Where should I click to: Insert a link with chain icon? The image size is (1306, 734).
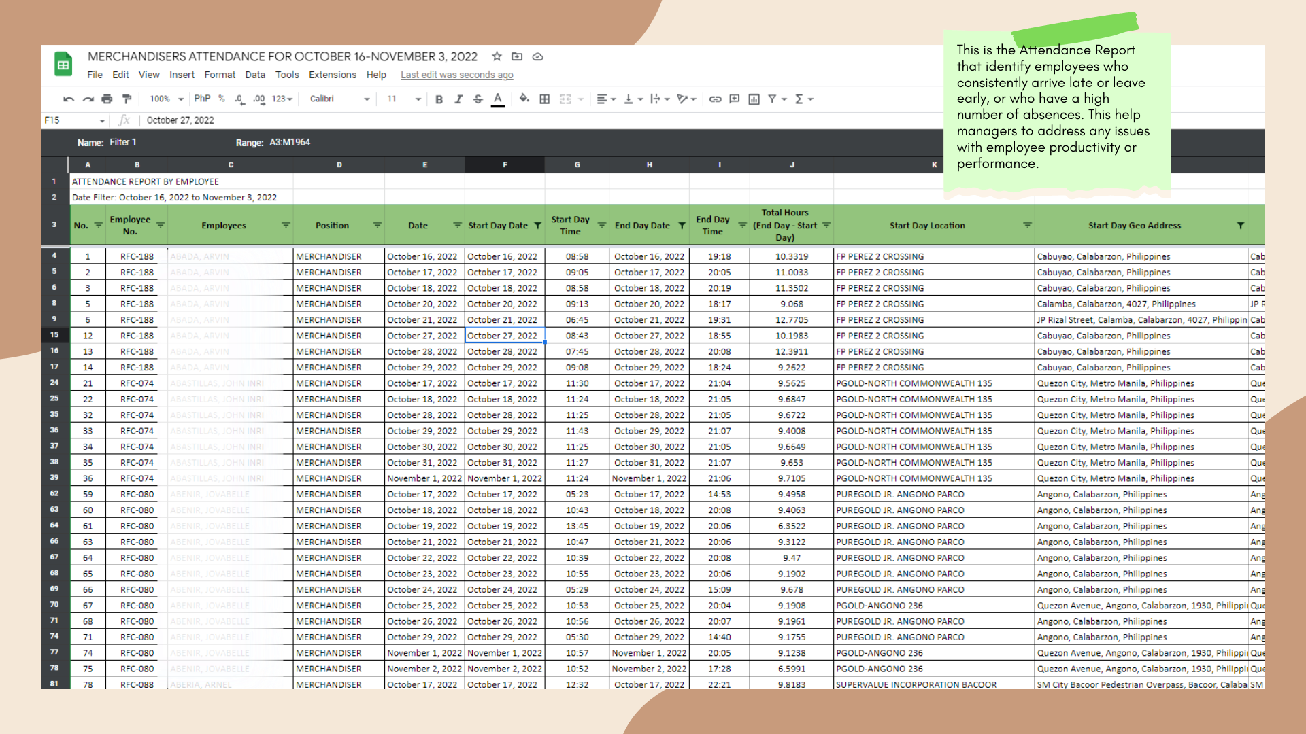[715, 99]
